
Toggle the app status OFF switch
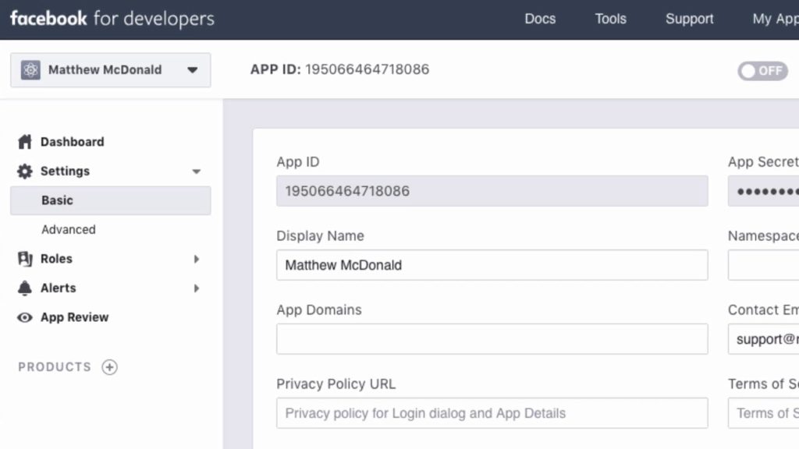pos(762,71)
